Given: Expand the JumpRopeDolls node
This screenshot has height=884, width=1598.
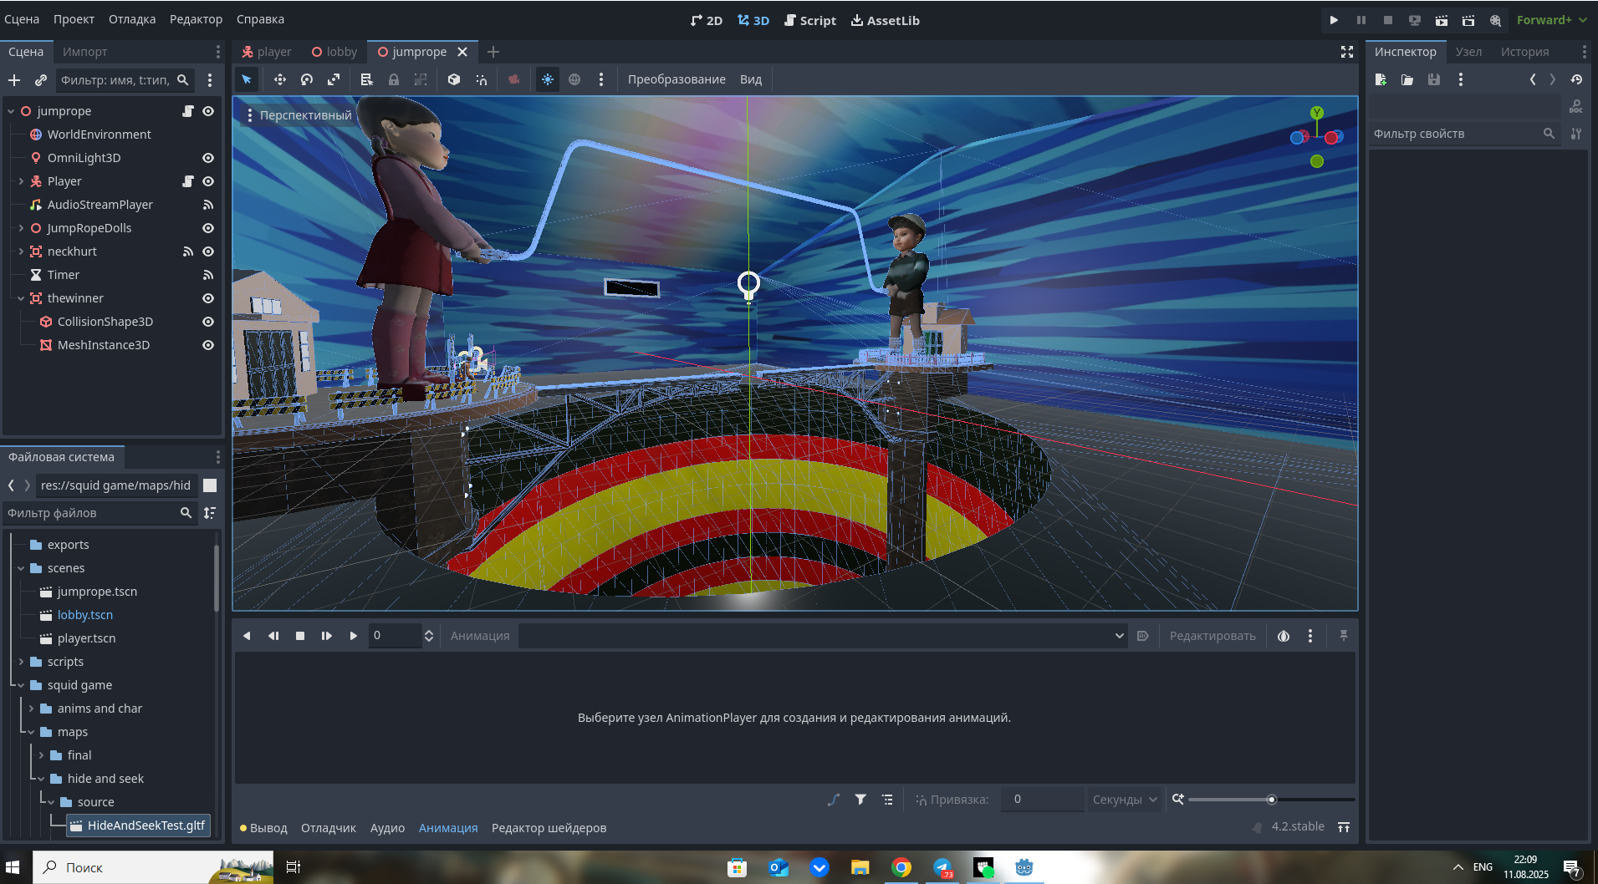Looking at the screenshot, I should [x=21, y=228].
